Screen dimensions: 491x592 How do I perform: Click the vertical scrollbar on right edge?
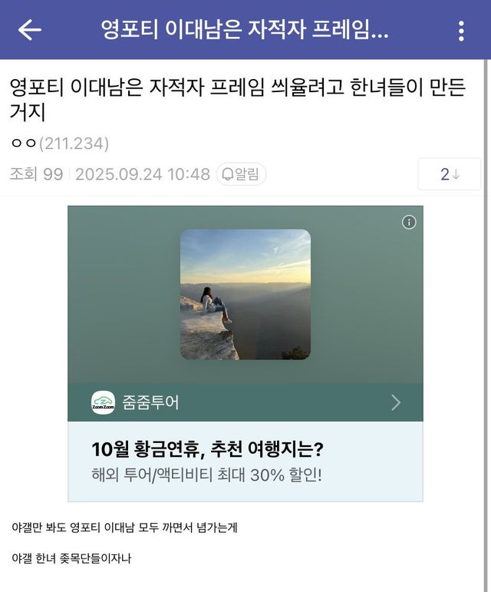click(x=486, y=325)
